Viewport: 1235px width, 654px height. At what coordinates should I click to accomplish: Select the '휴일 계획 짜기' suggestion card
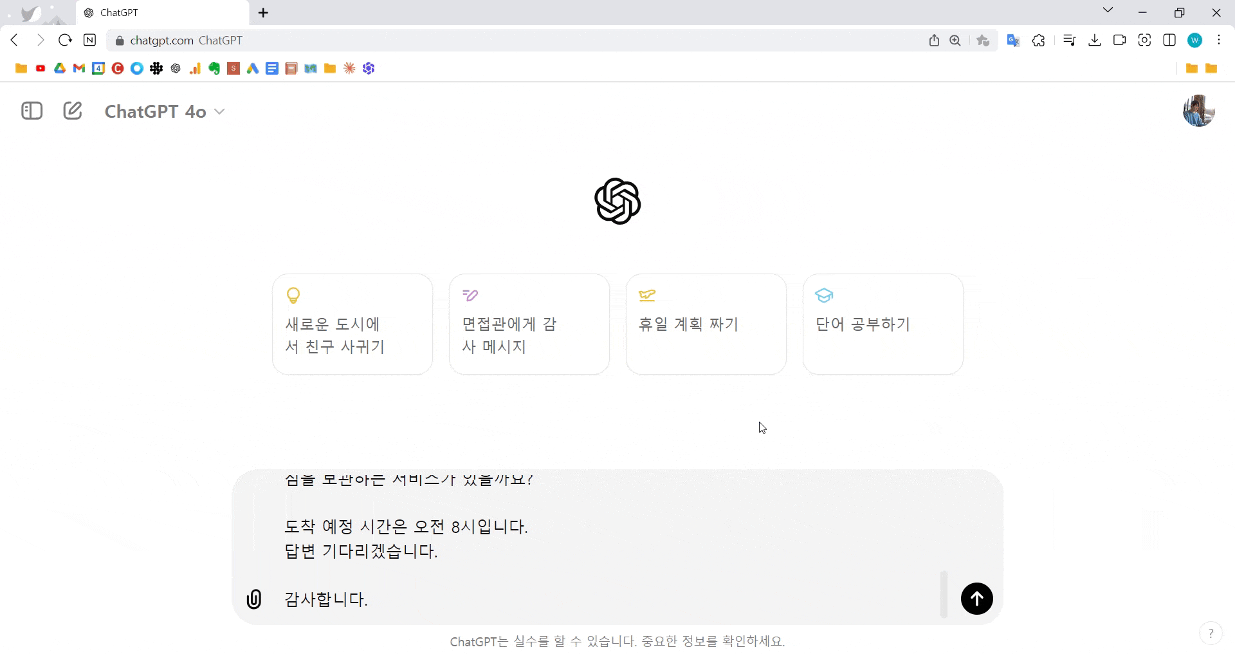(x=706, y=324)
